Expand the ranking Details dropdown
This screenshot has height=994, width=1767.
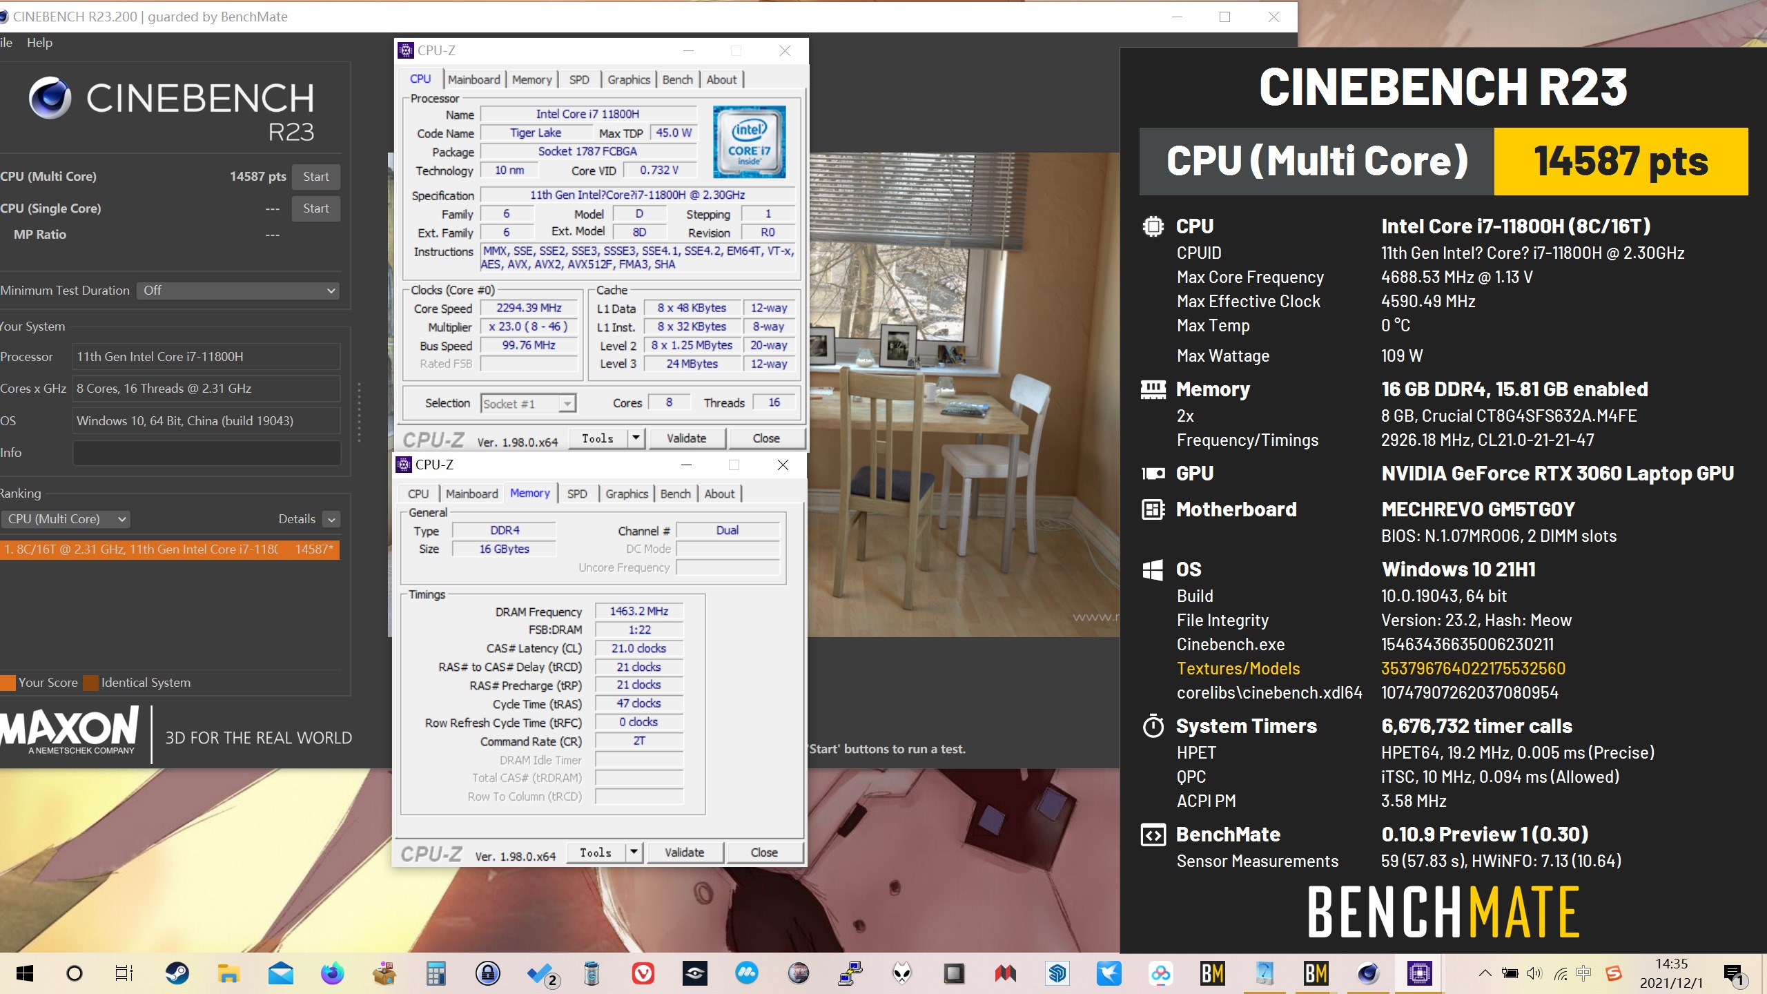pos(331,519)
